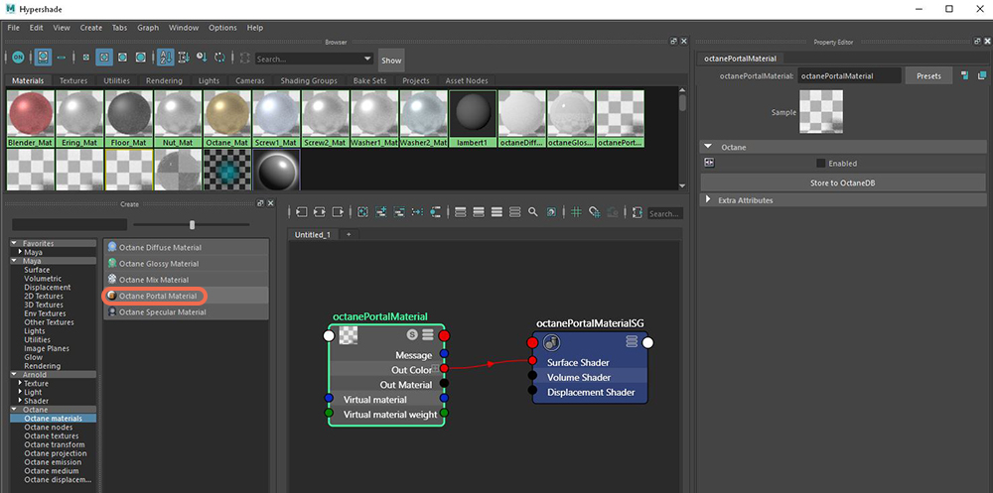Toggle the swatch ON icon in Browser toolbar
Image resolution: width=993 pixels, height=493 pixels.
pos(16,59)
